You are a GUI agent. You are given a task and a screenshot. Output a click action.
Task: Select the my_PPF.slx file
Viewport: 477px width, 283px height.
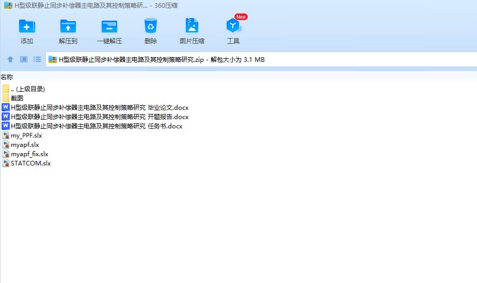pos(26,136)
